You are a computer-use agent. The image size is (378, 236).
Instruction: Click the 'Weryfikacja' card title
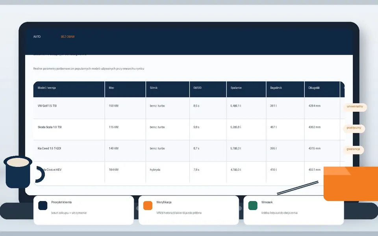[164, 202]
